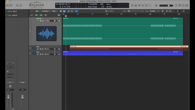Viewport: 195px width, 110px height.
Task: Toggle the Inspector panel icon
Action: click(x=11, y=5)
